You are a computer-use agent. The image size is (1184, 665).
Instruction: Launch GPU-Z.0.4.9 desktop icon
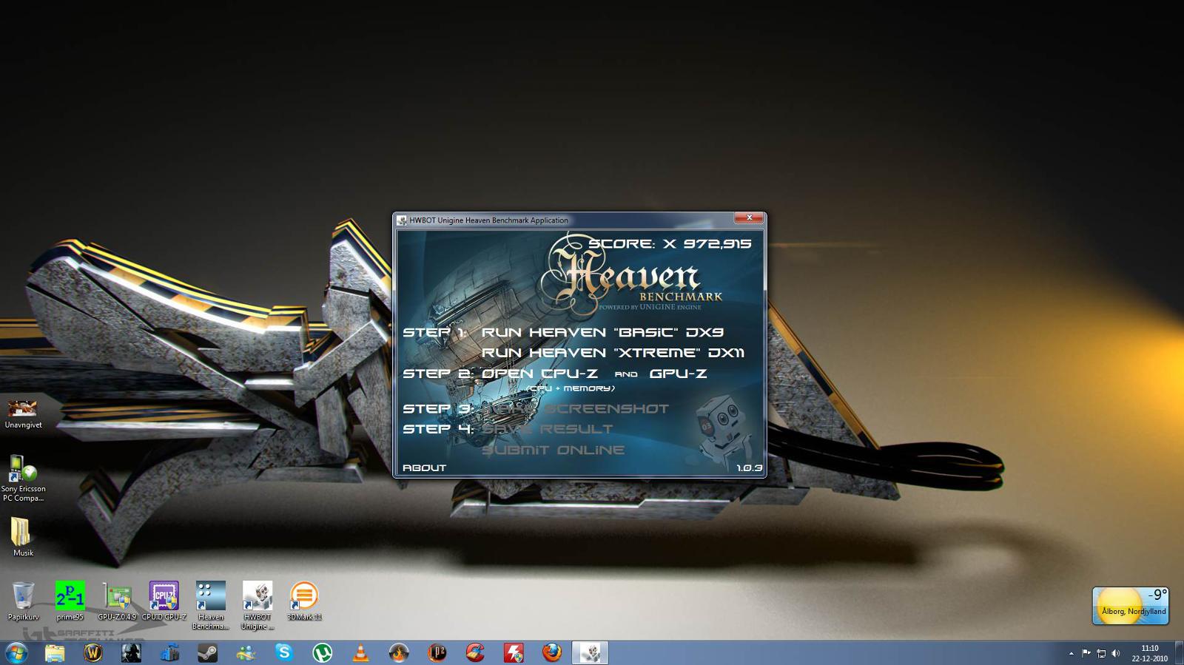tap(117, 601)
